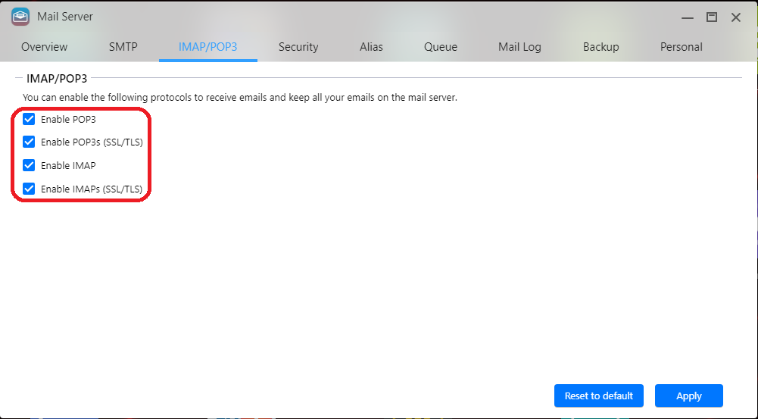Select the IMAP/POP3 tab
Viewport: 758px width, 419px height.
208,47
